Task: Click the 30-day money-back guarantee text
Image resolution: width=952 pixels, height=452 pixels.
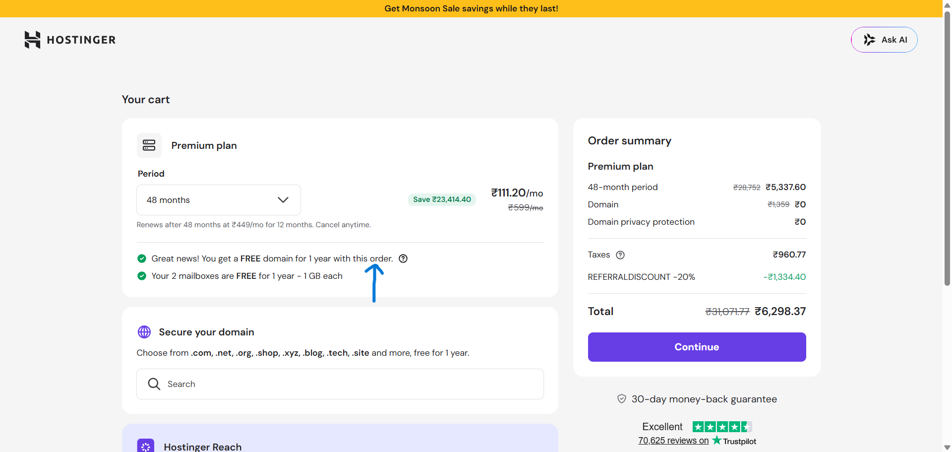Action: pos(704,399)
